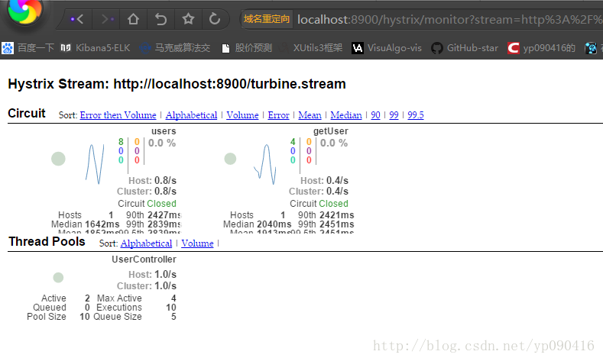
Task: Click the users circuit health circle
Action: [x=58, y=159]
